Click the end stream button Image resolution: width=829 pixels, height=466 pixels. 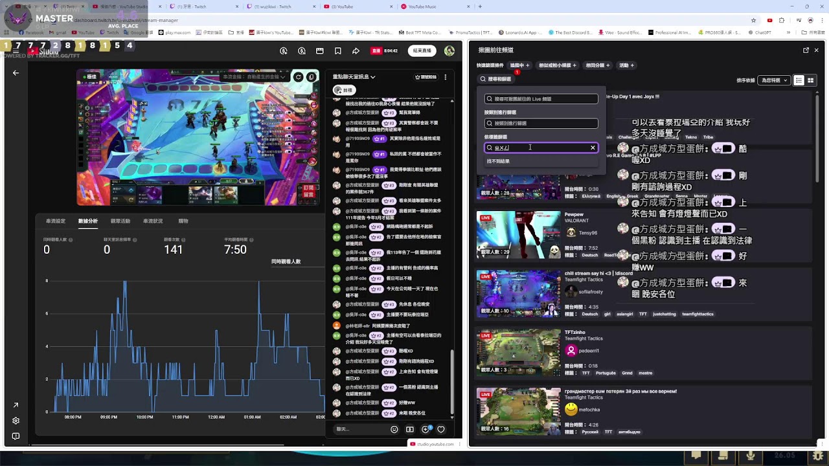(x=422, y=51)
